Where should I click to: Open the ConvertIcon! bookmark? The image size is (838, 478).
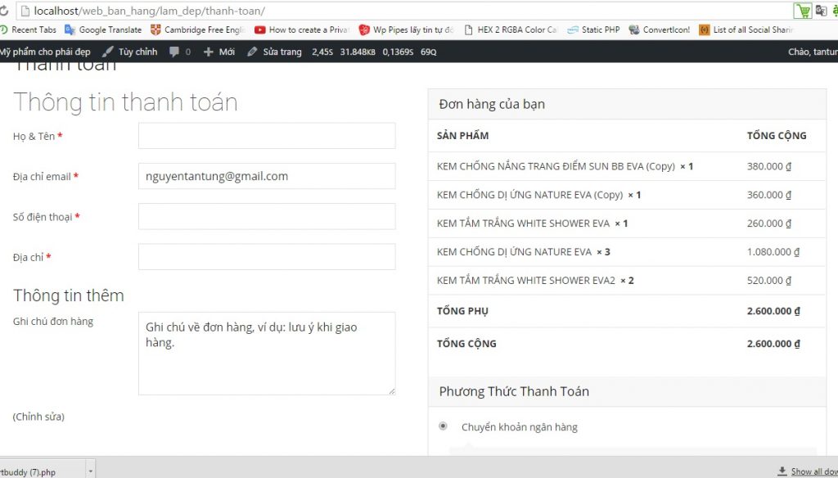point(660,30)
